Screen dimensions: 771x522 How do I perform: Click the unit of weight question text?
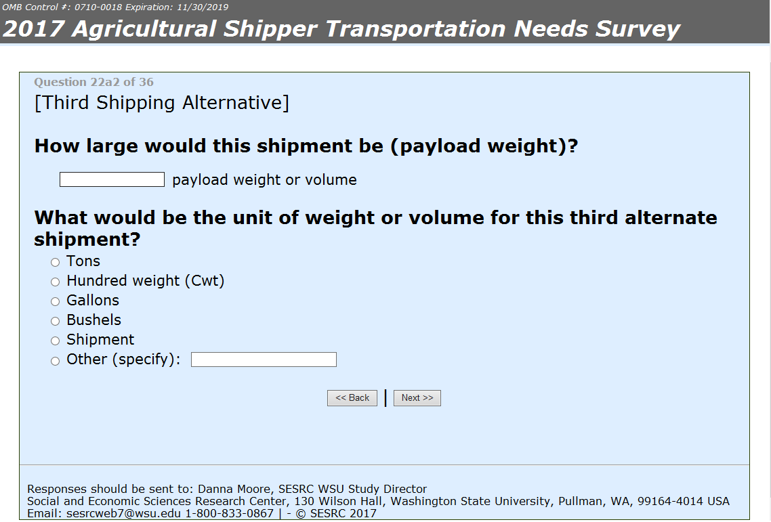tap(375, 228)
